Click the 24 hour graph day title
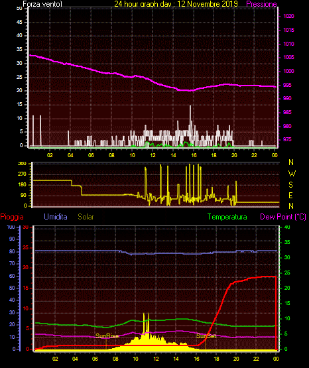The width and height of the screenshot is (309, 368). 176,4
